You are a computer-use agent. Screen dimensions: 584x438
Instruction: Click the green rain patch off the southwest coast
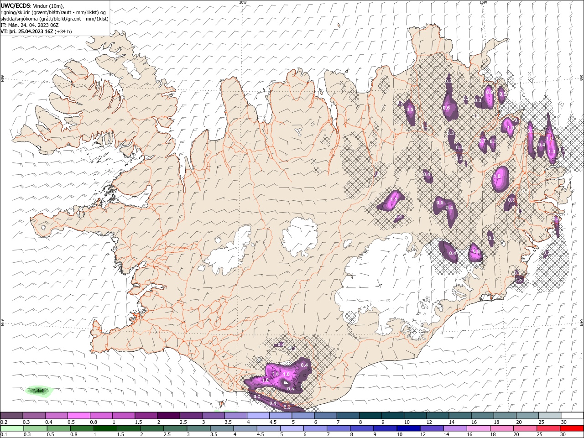tap(39, 391)
